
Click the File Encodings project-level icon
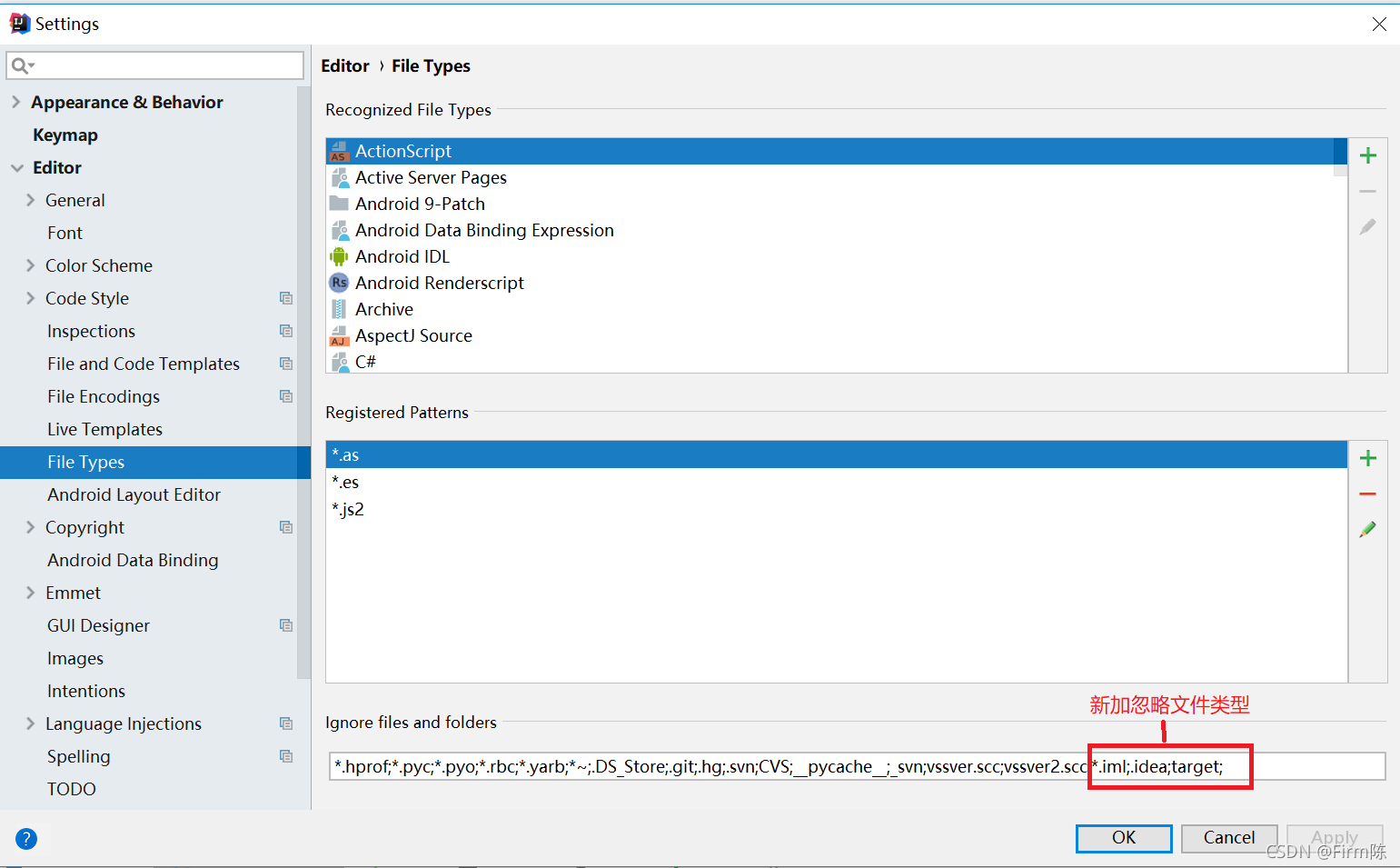click(x=286, y=396)
